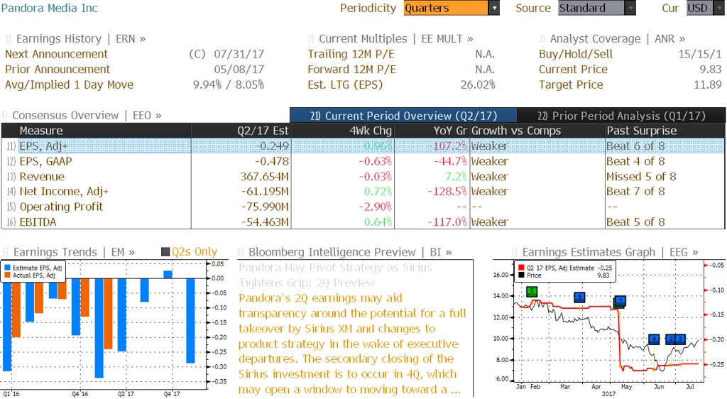Open Bloomberg Intelligence Preview BI link
The height and width of the screenshot is (399, 727).
pos(349,251)
